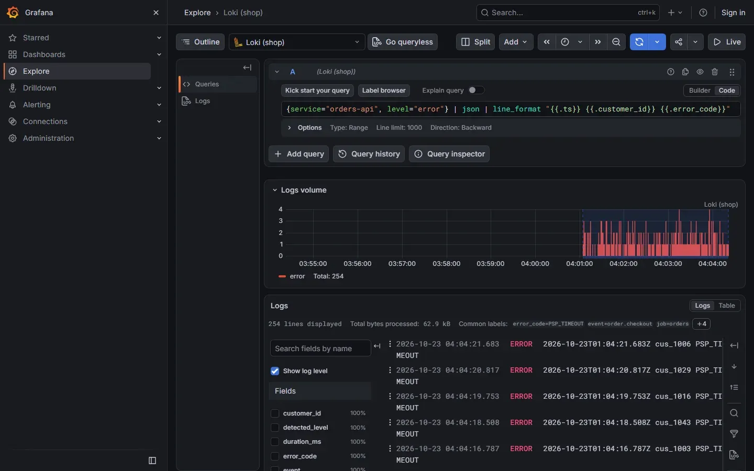Expand the refresh interval dropdown arrow

click(657, 42)
